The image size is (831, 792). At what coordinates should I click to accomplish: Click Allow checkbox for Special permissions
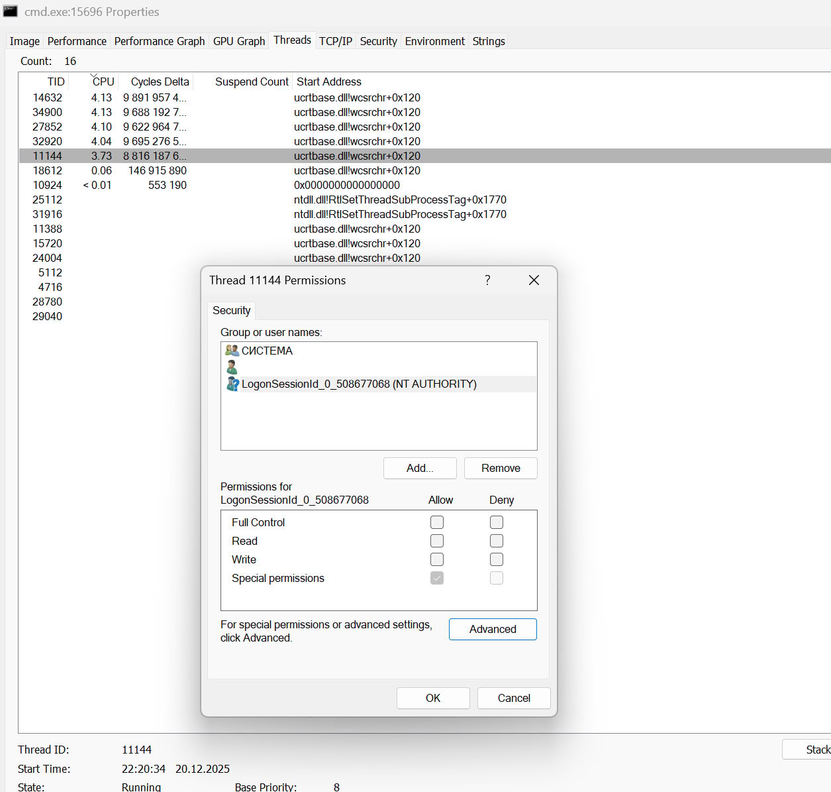tap(437, 578)
